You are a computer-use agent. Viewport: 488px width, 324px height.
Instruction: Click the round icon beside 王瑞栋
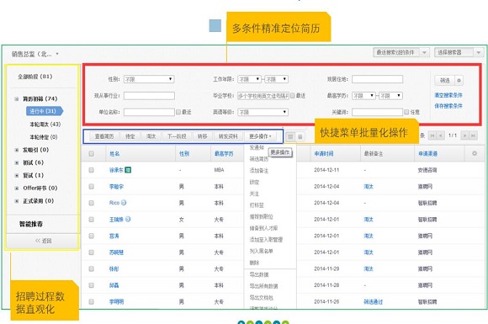pyautogui.click(x=128, y=219)
